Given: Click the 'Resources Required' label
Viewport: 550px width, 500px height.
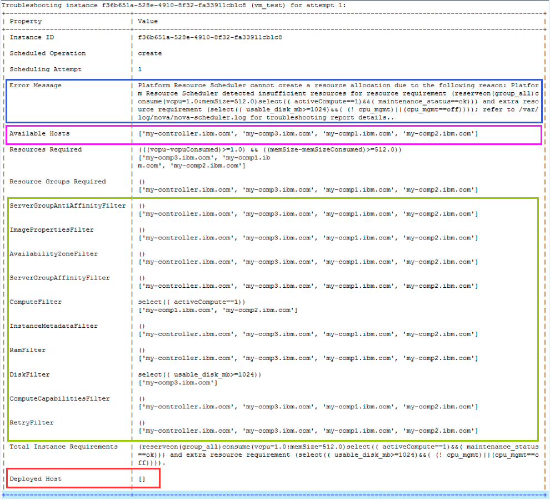Looking at the screenshot, I should pos(46,149).
